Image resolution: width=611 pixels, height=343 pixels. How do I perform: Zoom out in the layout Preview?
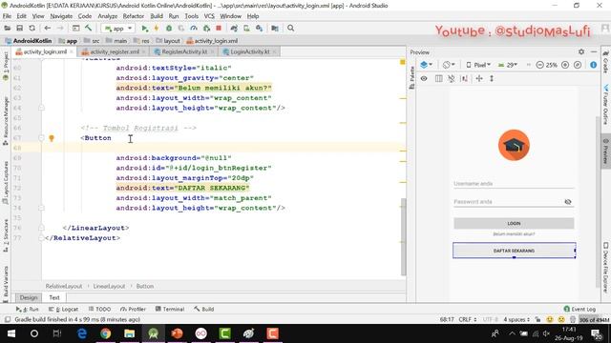point(539,65)
